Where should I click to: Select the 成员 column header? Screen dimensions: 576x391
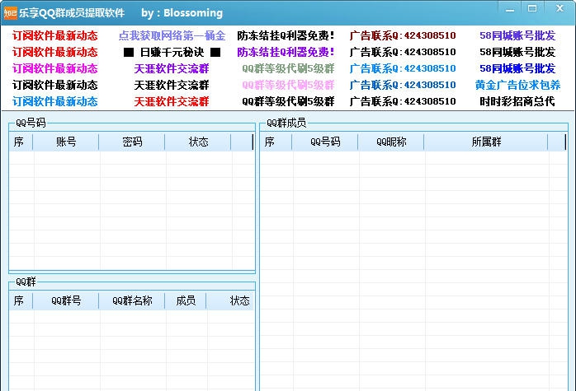click(x=186, y=300)
